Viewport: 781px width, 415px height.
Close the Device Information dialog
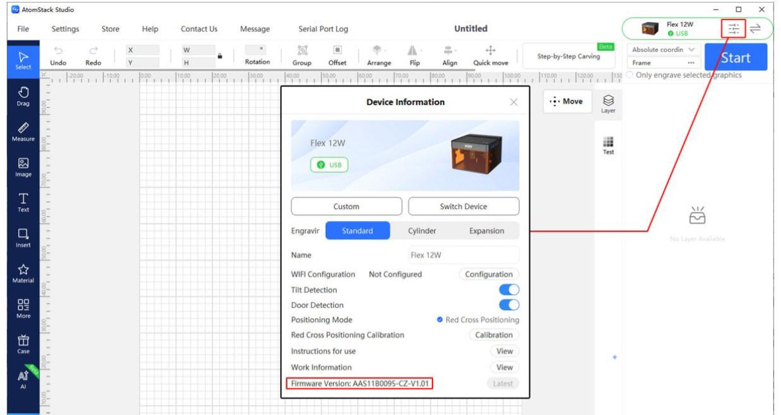[x=514, y=102]
